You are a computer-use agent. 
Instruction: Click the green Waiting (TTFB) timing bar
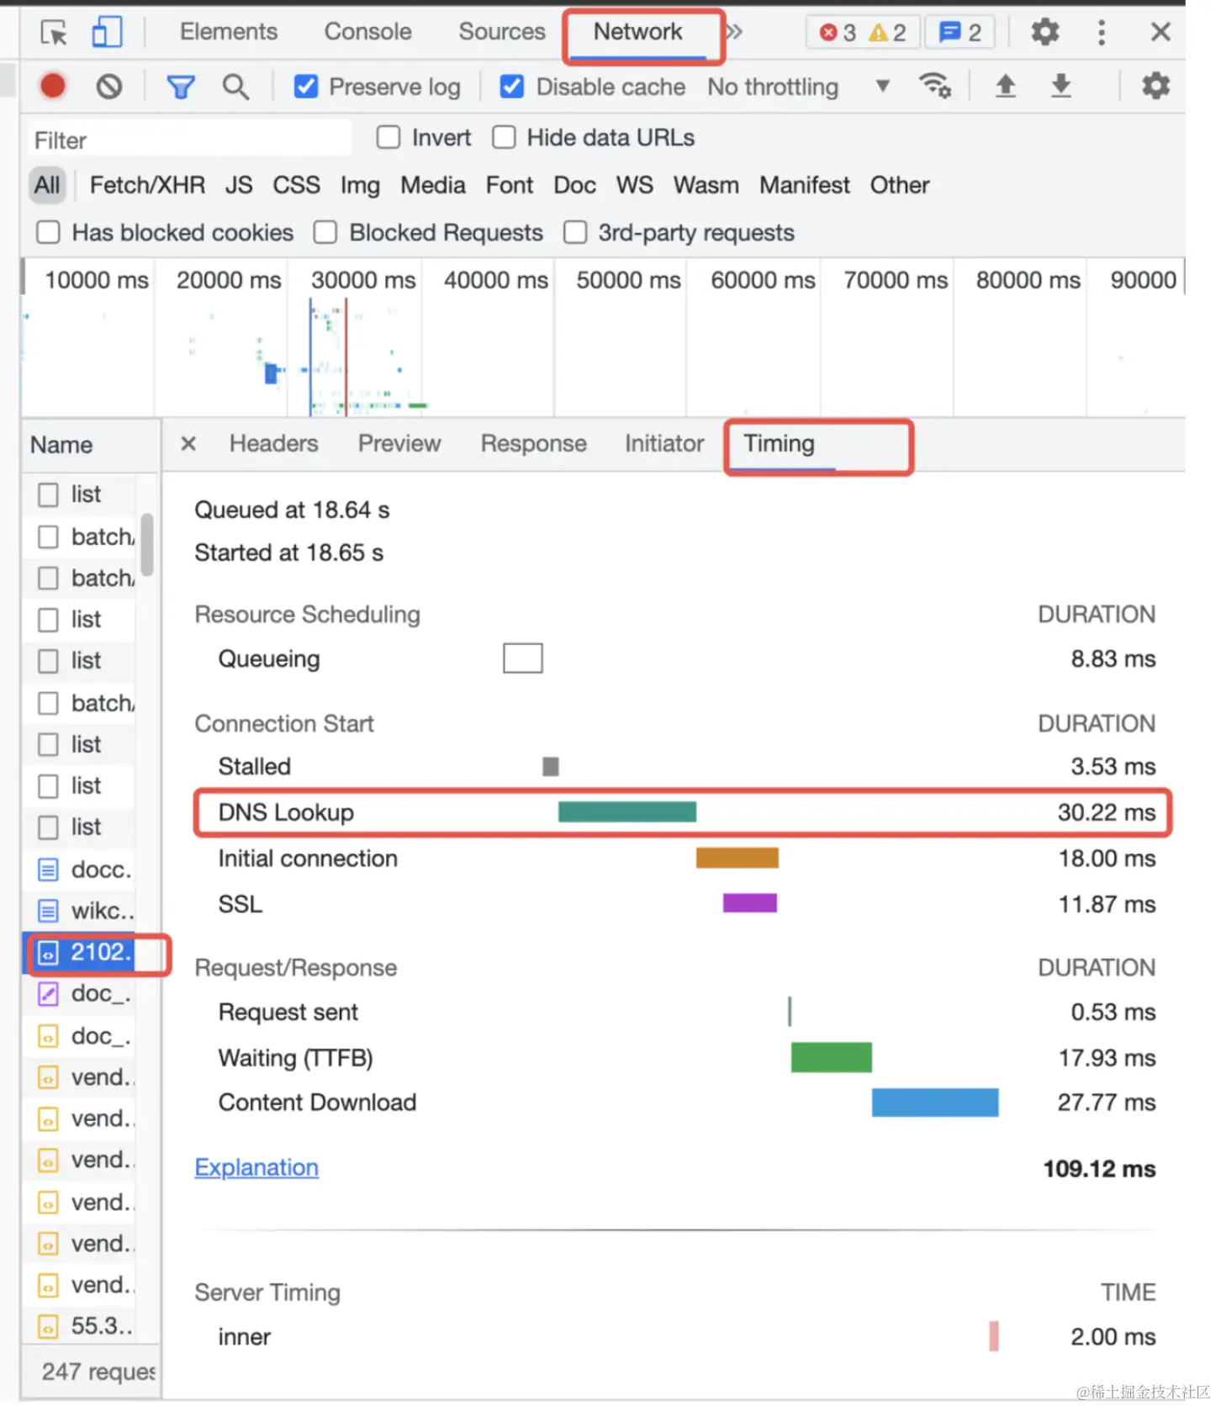[x=831, y=1057]
